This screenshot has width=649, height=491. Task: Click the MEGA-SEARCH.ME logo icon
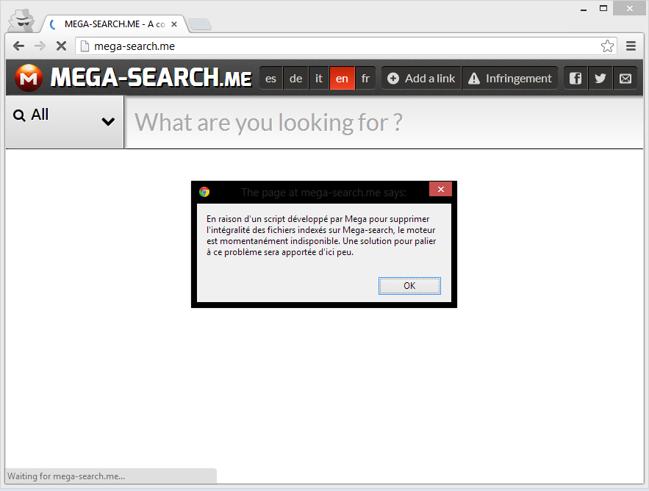[28, 78]
